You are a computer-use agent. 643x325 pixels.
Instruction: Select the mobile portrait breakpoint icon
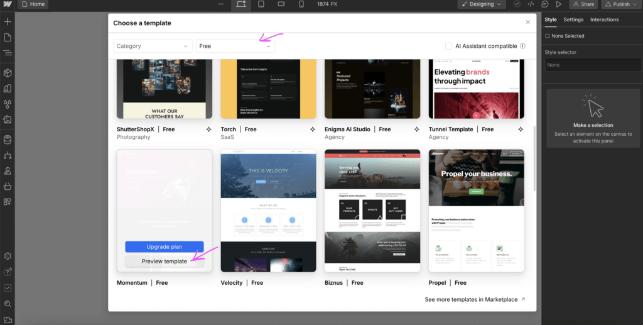coord(301,4)
